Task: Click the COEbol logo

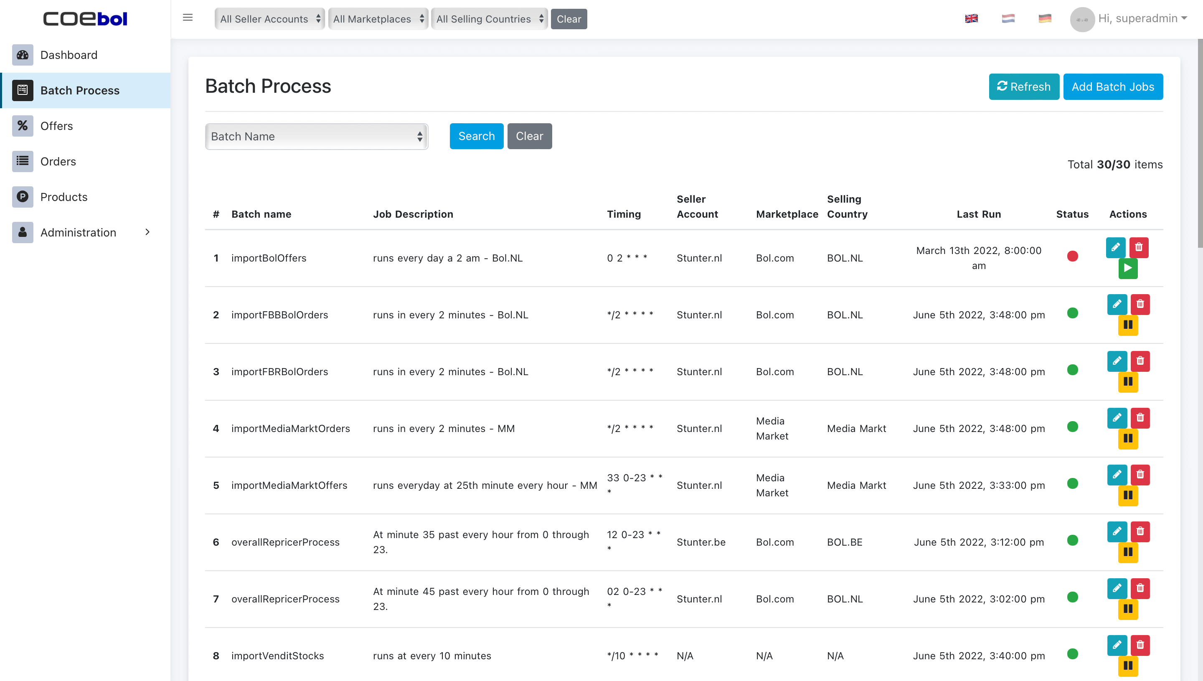Action: [x=85, y=19]
